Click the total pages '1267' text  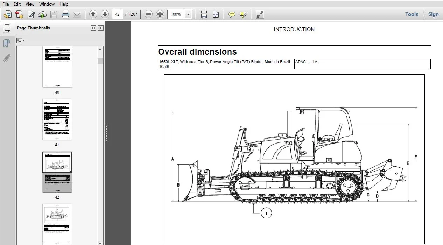click(x=133, y=14)
